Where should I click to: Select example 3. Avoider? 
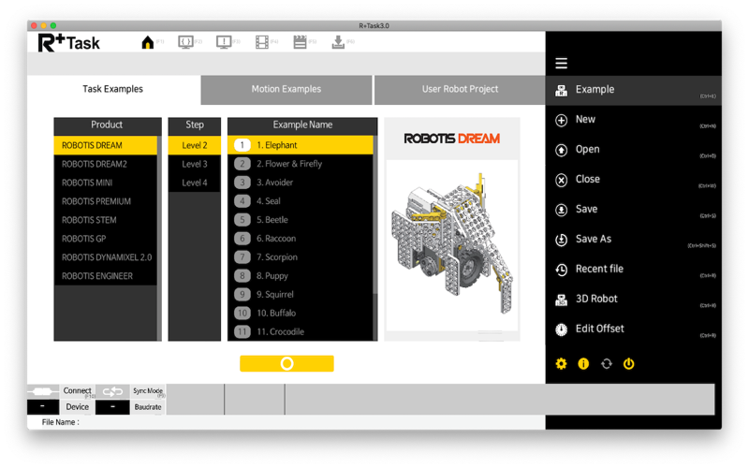point(301,183)
